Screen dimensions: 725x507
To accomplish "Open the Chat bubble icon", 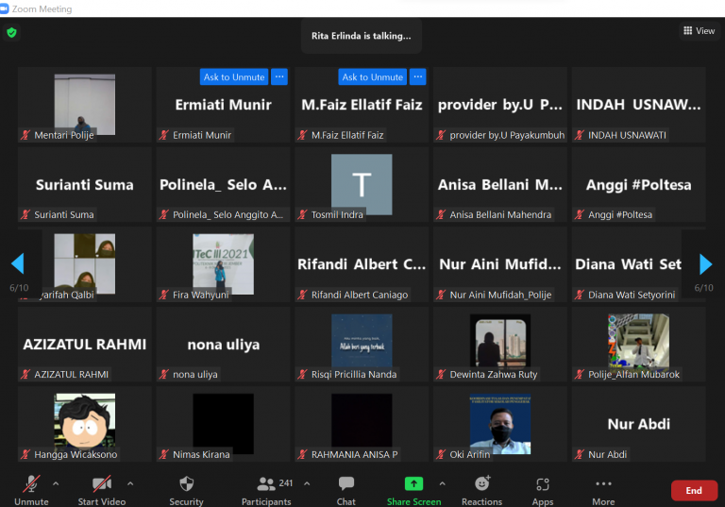I will tap(346, 484).
